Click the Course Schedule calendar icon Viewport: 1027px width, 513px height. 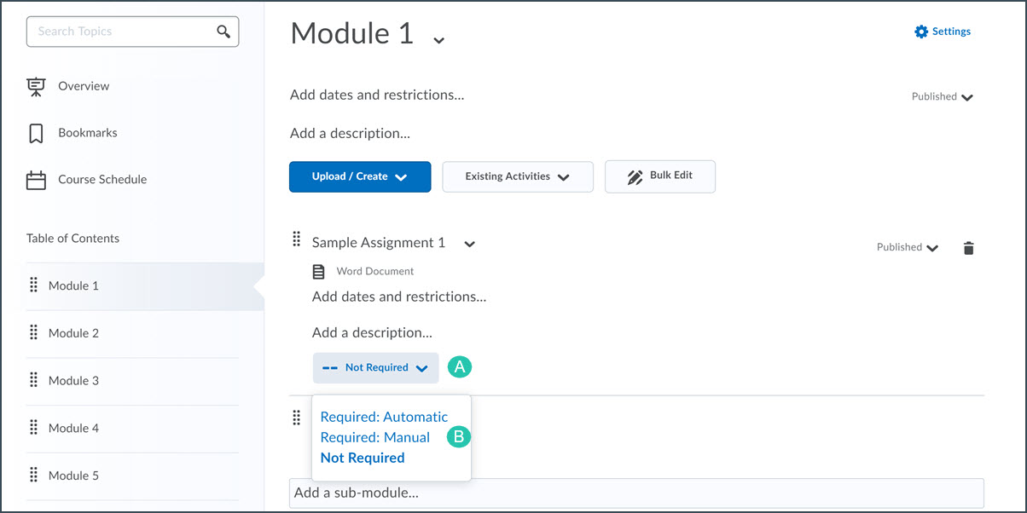(x=36, y=180)
